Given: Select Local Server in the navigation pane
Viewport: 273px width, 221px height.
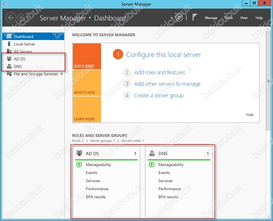Looking at the screenshot, I should [x=33, y=44].
